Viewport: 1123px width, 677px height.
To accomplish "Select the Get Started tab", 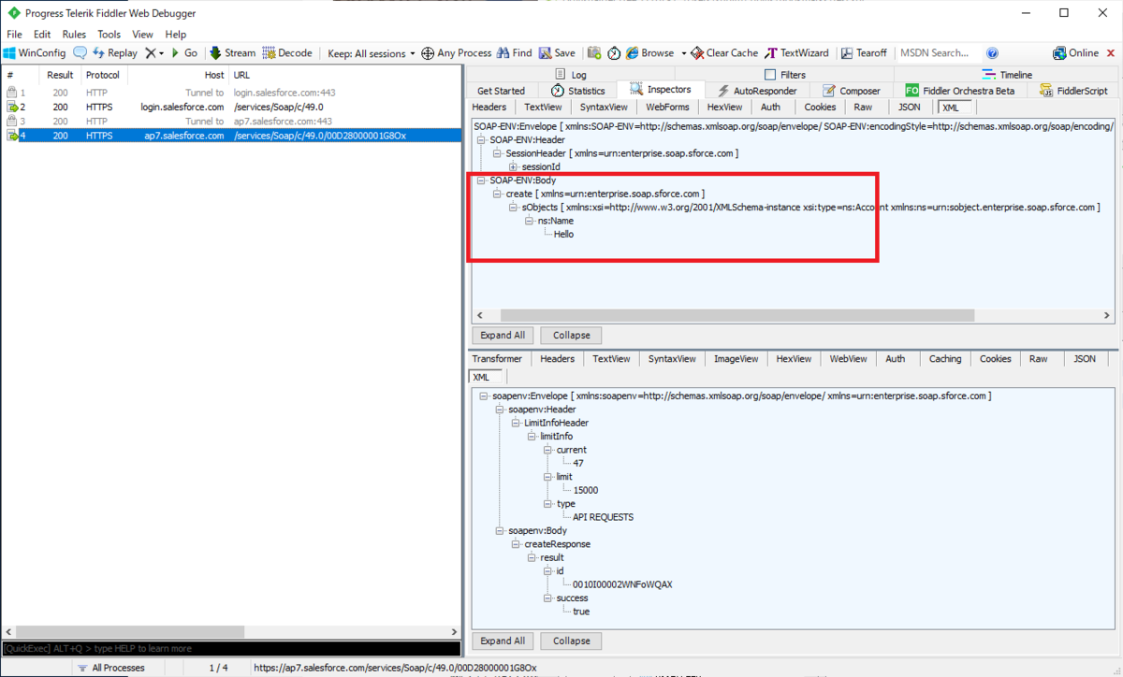I will (x=502, y=91).
